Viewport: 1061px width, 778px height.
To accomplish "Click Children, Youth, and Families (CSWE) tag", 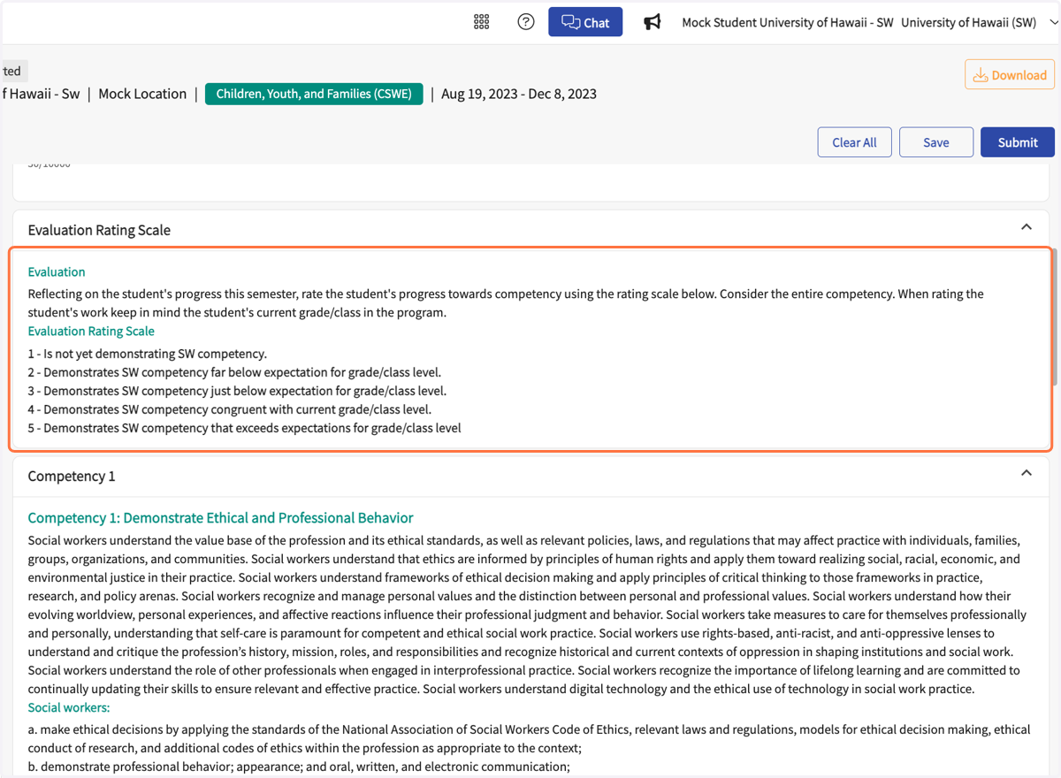I will (314, 94).
